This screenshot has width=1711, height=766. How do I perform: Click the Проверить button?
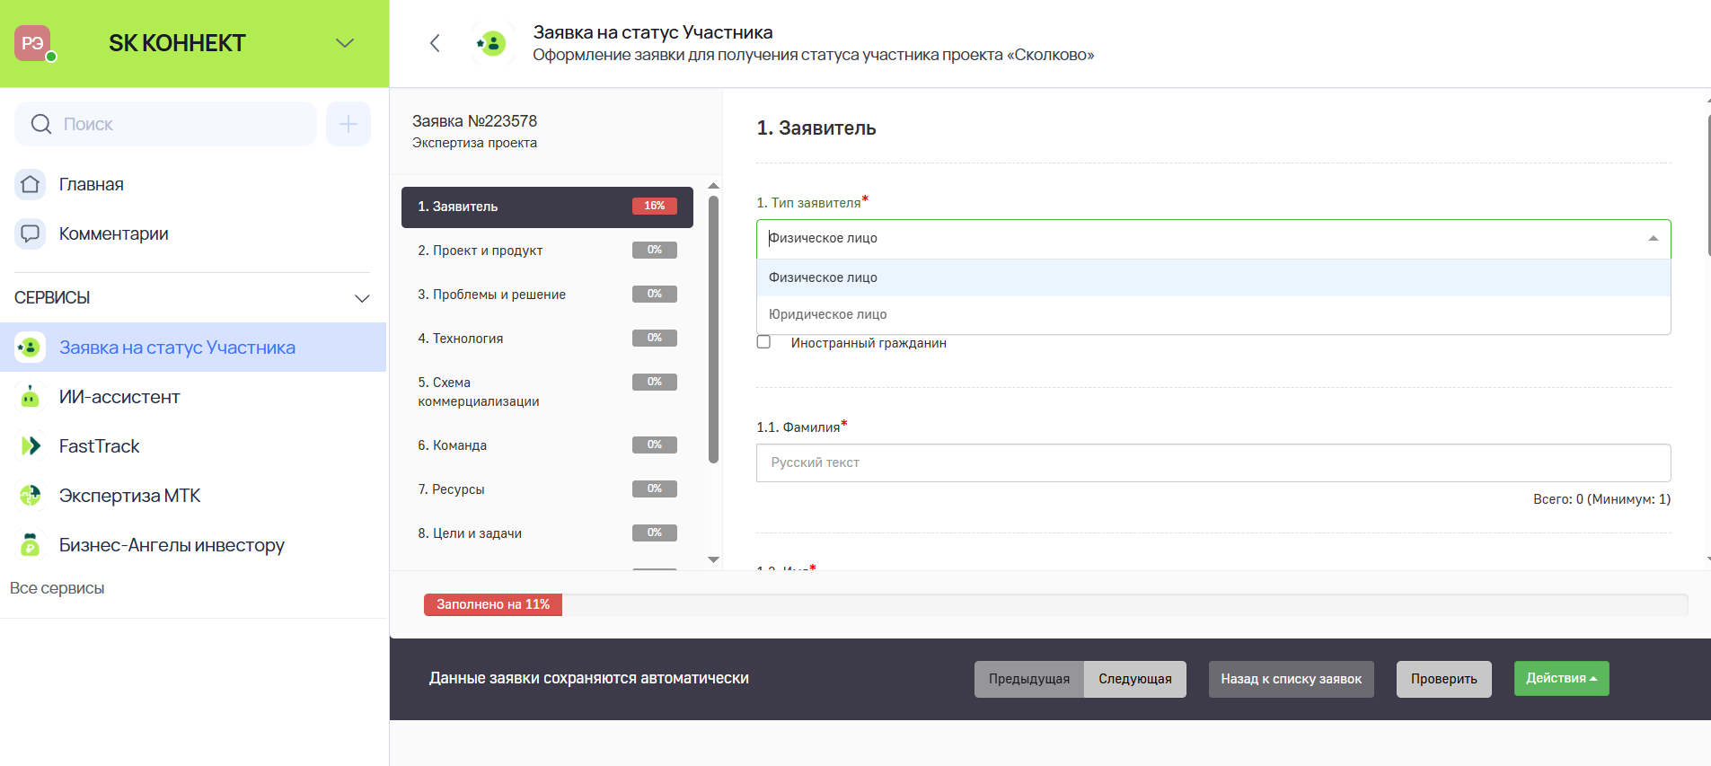coord(1443,679)
